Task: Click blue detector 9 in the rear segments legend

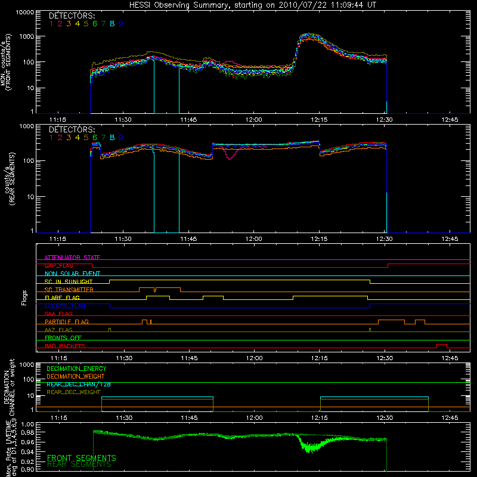Action: 121,138
